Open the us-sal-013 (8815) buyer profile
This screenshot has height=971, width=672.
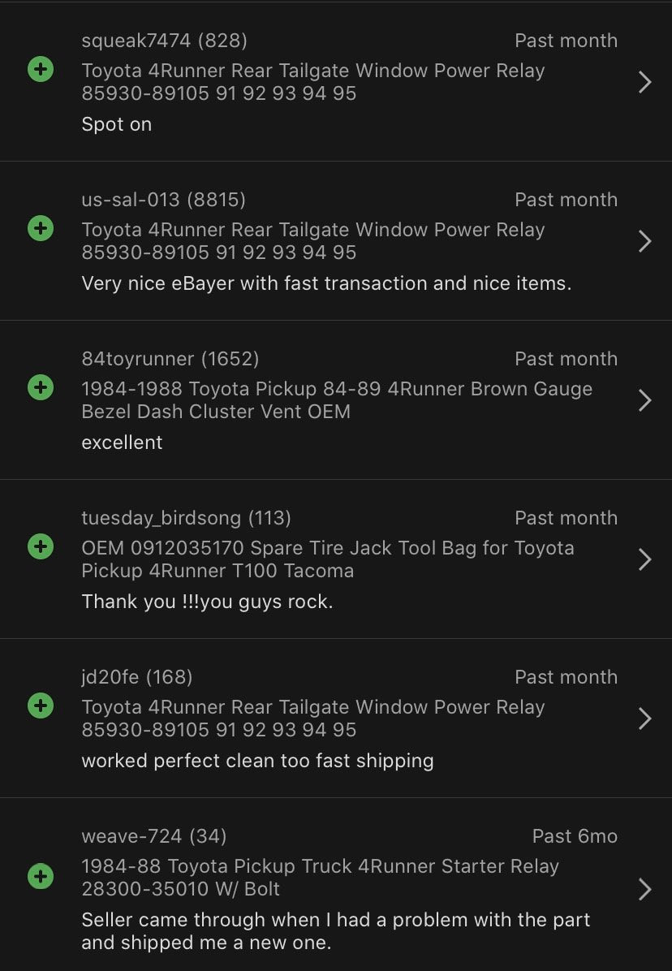click(163, 199)
